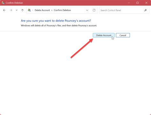Click the heading about deleting Pouncey's account

56,21
